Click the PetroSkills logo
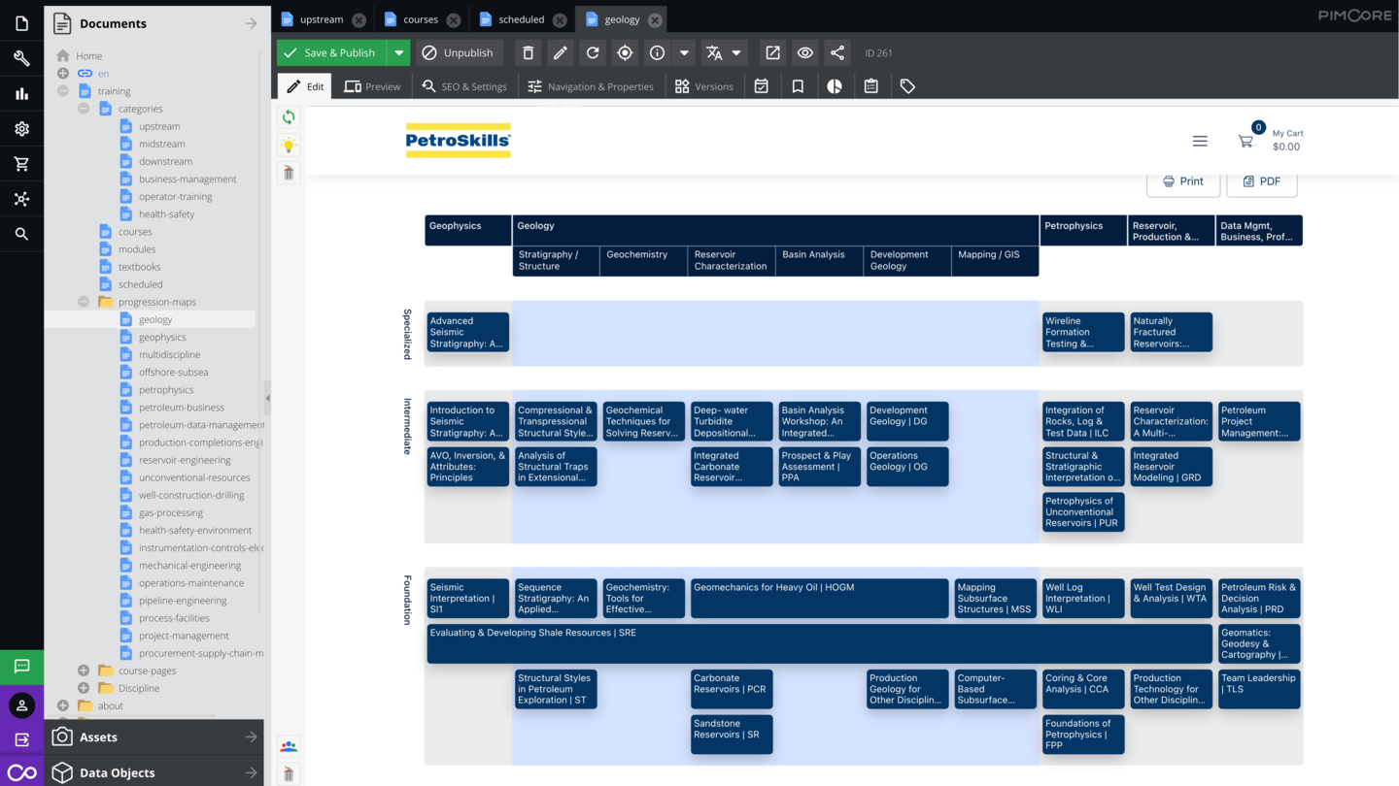 pos(458,141)
